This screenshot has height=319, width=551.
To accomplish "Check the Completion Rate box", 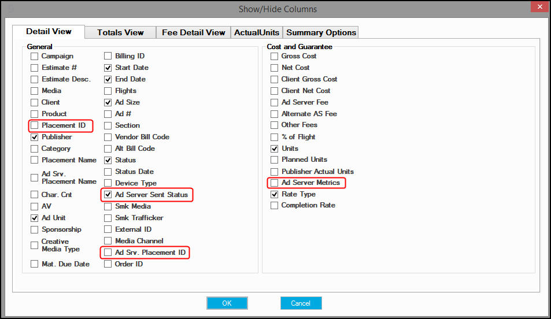I will coord(274,206).
